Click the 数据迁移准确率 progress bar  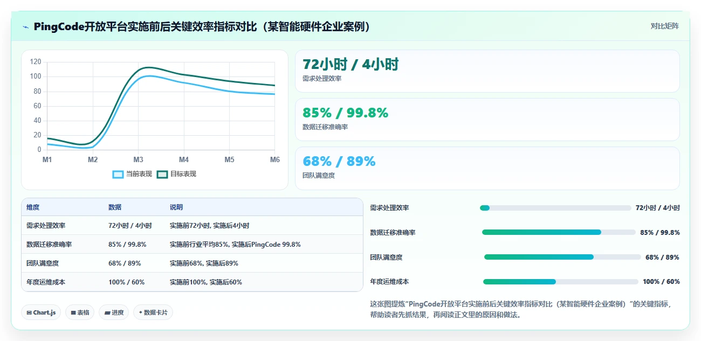click(559, 232)
